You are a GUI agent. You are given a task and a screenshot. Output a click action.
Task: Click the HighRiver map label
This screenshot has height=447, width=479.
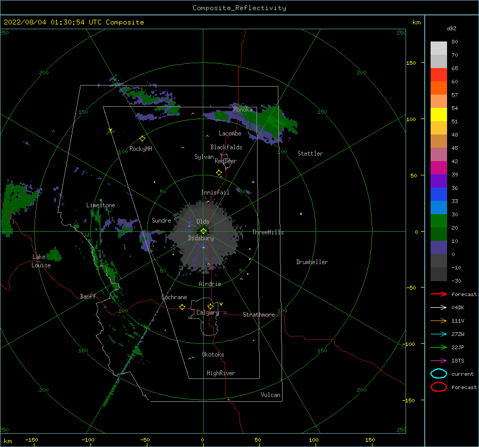pyautogui.click(x=221, y=373)
